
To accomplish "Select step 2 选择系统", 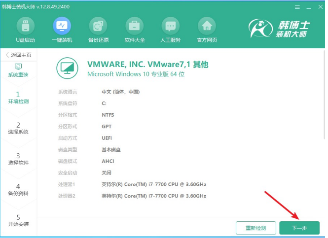I will (x=18, y=128).
